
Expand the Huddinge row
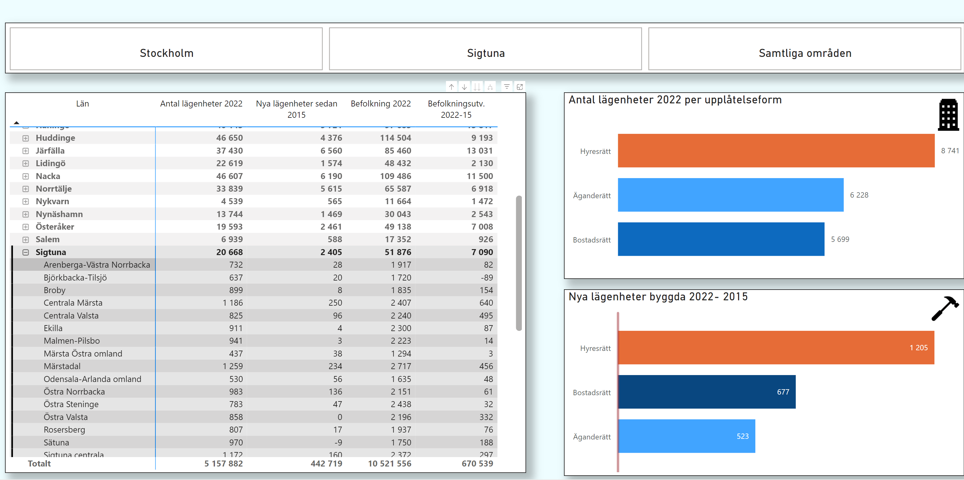25,138
